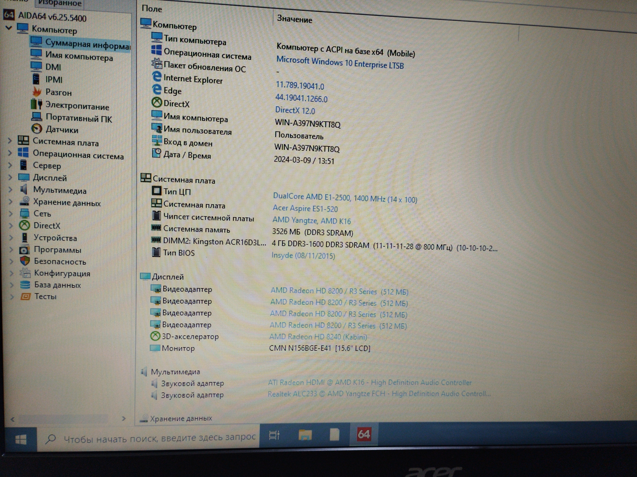This screenshot has height=477, width=637.
Task: Select База данных database icon
Action: [x=25, y=285]
